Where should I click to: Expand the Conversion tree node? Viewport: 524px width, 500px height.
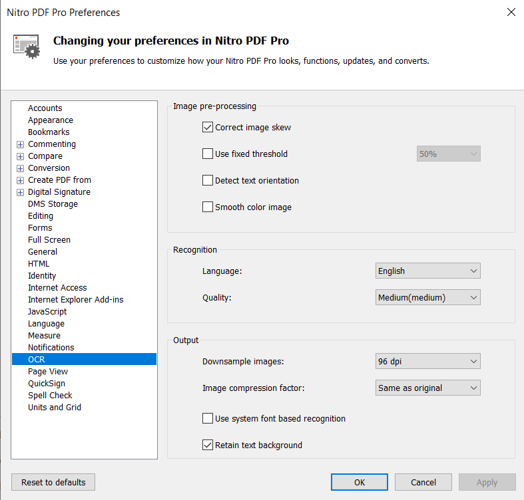(x=21, y=169)
